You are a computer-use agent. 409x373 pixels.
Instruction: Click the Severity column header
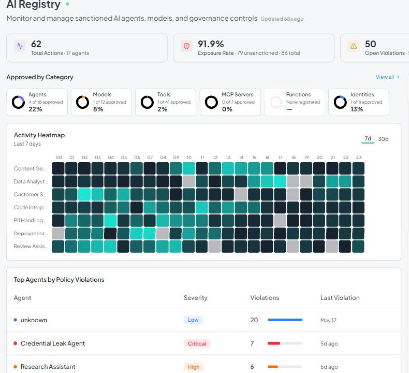(195, 298)
